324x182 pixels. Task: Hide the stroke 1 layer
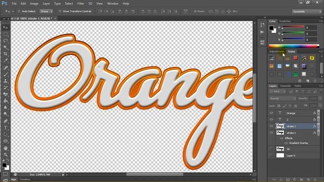click(x=271, y=126)
